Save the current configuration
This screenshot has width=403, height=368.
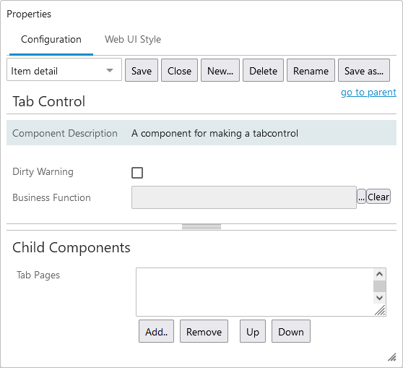click(x=142, y=70)
